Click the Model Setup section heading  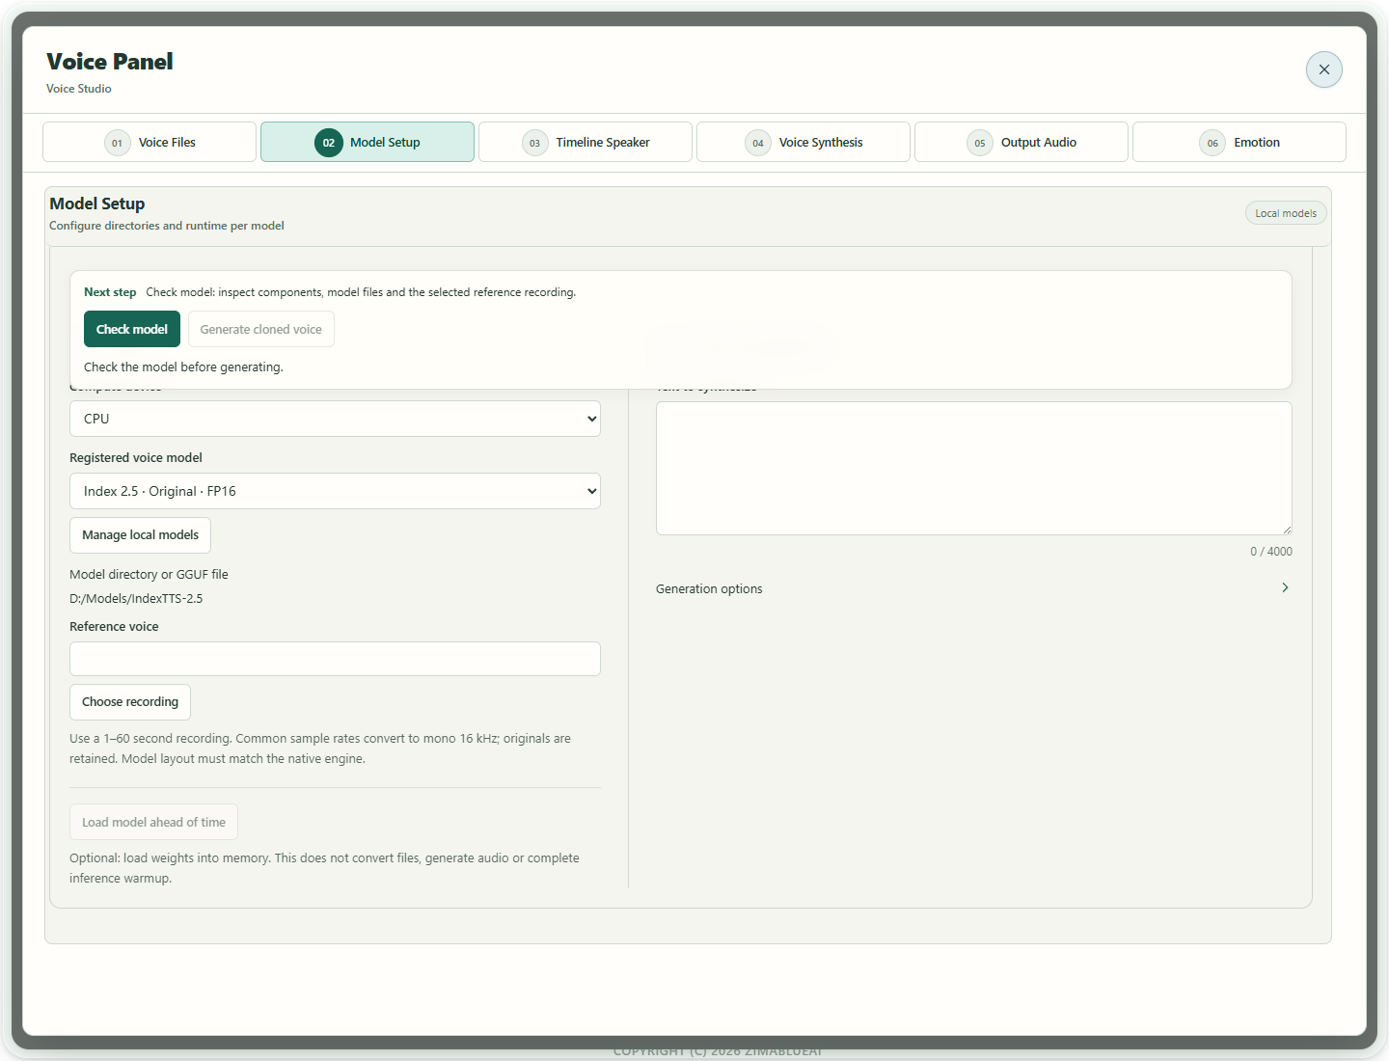coord(97,204)
